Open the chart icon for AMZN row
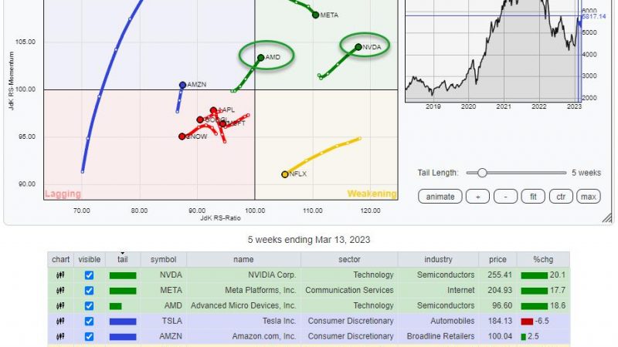 (60, 337)
